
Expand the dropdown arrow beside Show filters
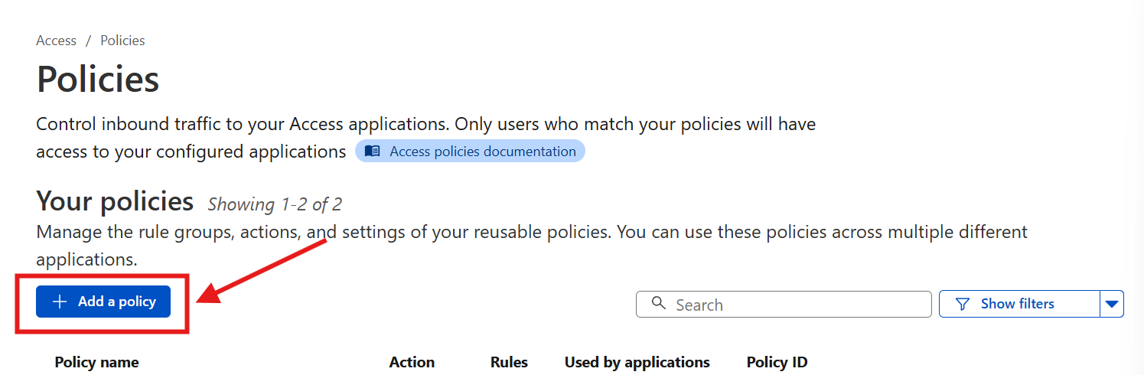tap(1112, 305)
